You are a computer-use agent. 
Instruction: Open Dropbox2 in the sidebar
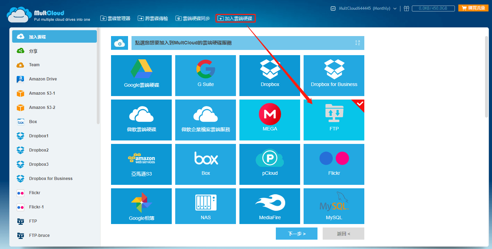click(x=54, y=150)
